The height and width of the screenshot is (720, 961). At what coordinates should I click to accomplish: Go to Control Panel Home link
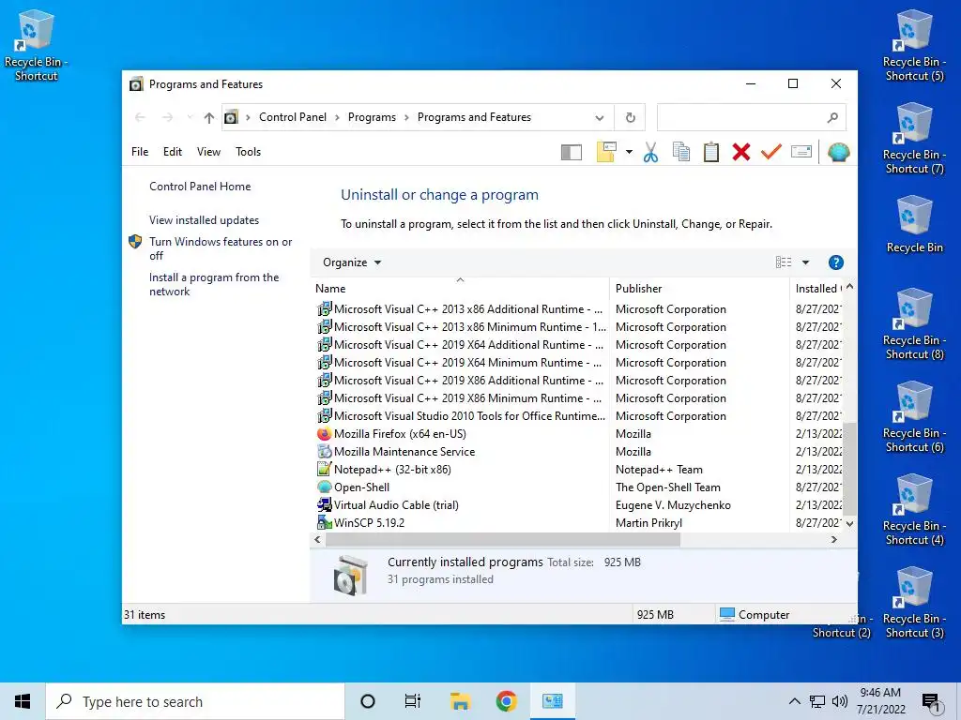click(200, 187)
